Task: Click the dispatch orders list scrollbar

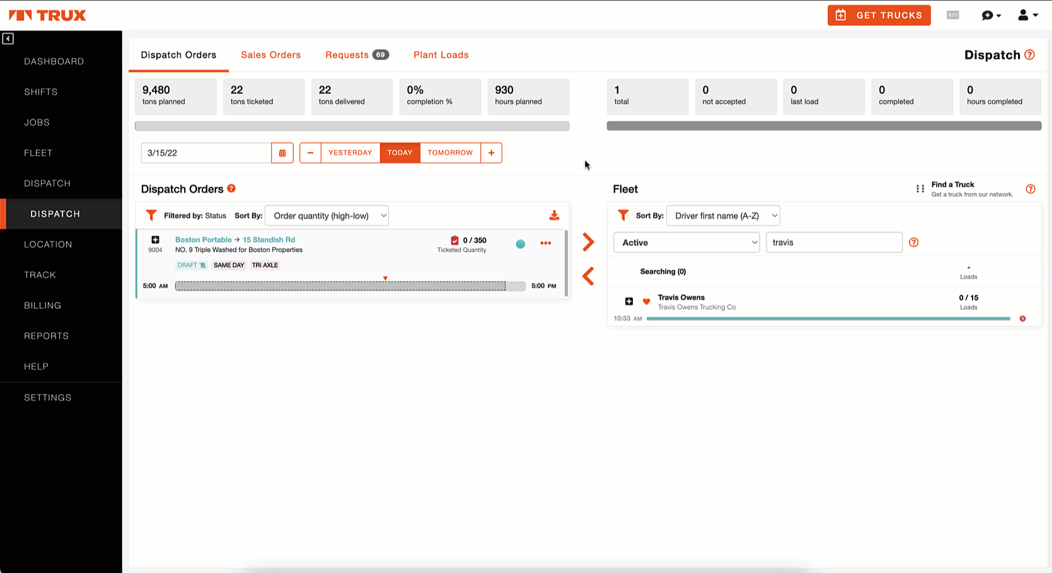Action: [x=566, y=263]
